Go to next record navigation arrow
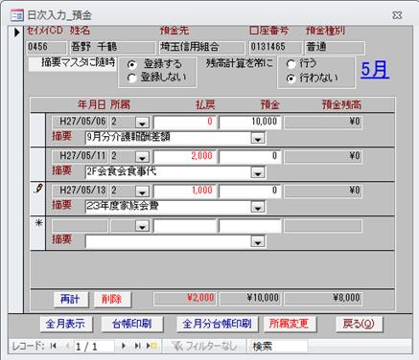 click(124, 346)
